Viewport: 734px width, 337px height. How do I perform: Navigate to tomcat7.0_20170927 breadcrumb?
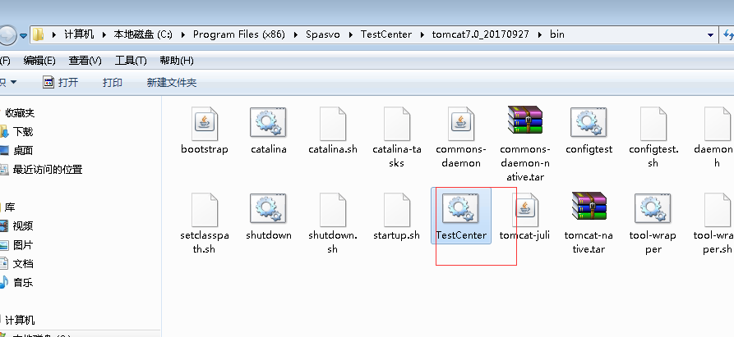tap(481, 34)
